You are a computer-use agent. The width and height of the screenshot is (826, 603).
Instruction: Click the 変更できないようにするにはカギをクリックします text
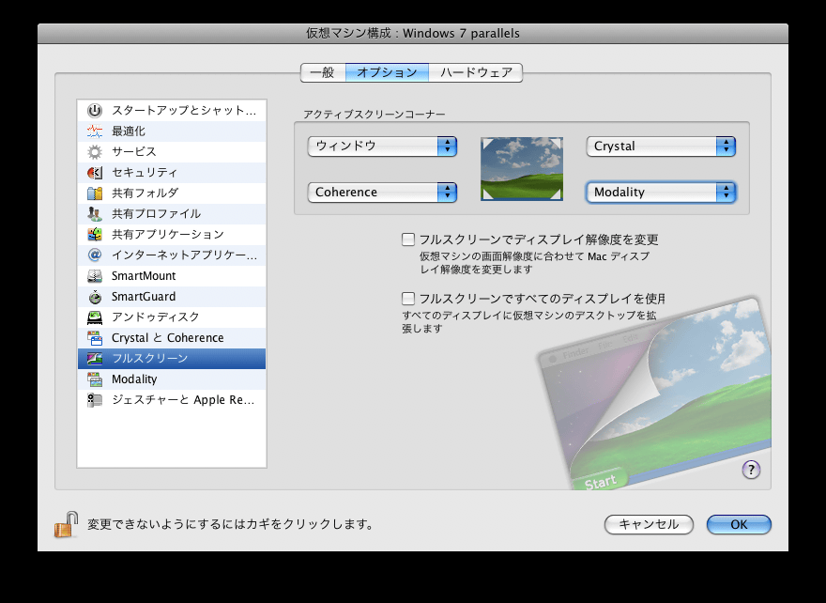tap(230, 524)
